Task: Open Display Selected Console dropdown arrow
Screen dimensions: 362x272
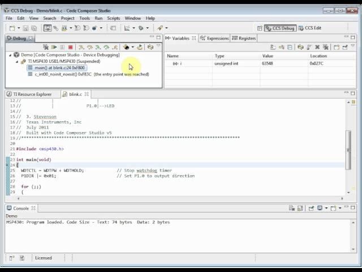Action: coord(326,208)
